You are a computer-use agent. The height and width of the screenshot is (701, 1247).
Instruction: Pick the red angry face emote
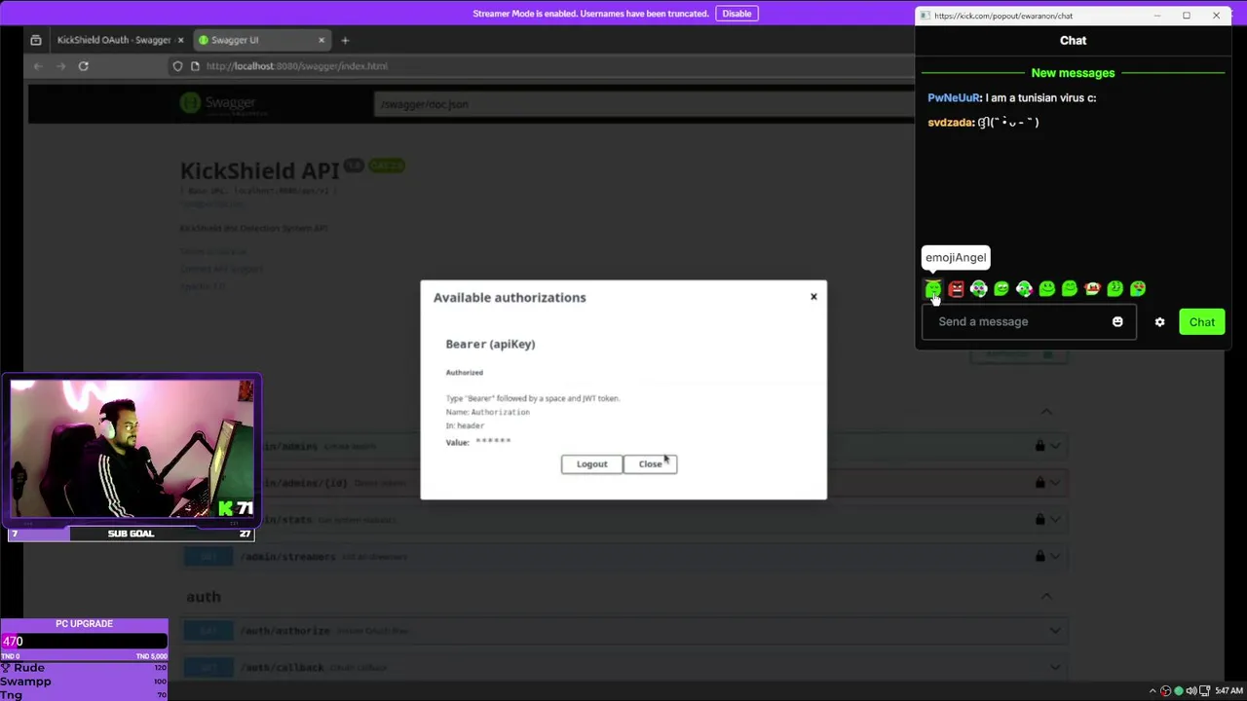click(956, 289)
